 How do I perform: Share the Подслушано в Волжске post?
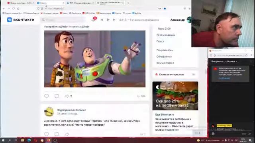pyautogui.click(x=67, y=134)
